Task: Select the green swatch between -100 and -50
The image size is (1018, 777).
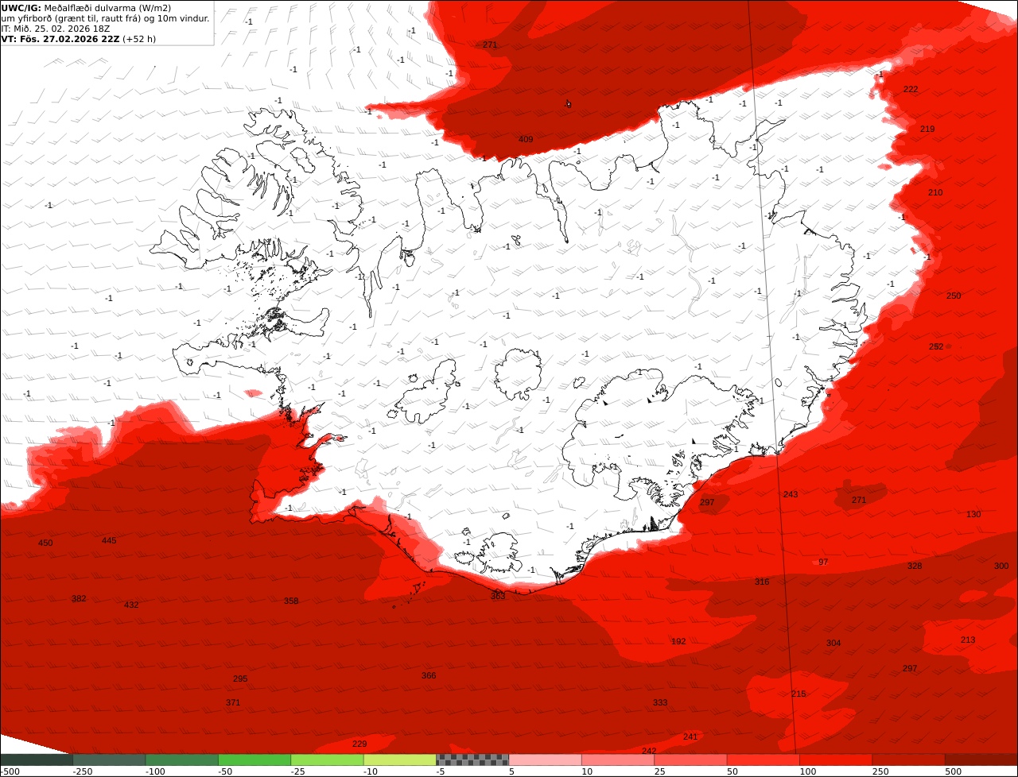Action: point(181,760)
